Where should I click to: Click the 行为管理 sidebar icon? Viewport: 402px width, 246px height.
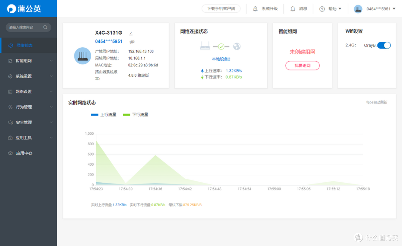[x=10, y=107]
